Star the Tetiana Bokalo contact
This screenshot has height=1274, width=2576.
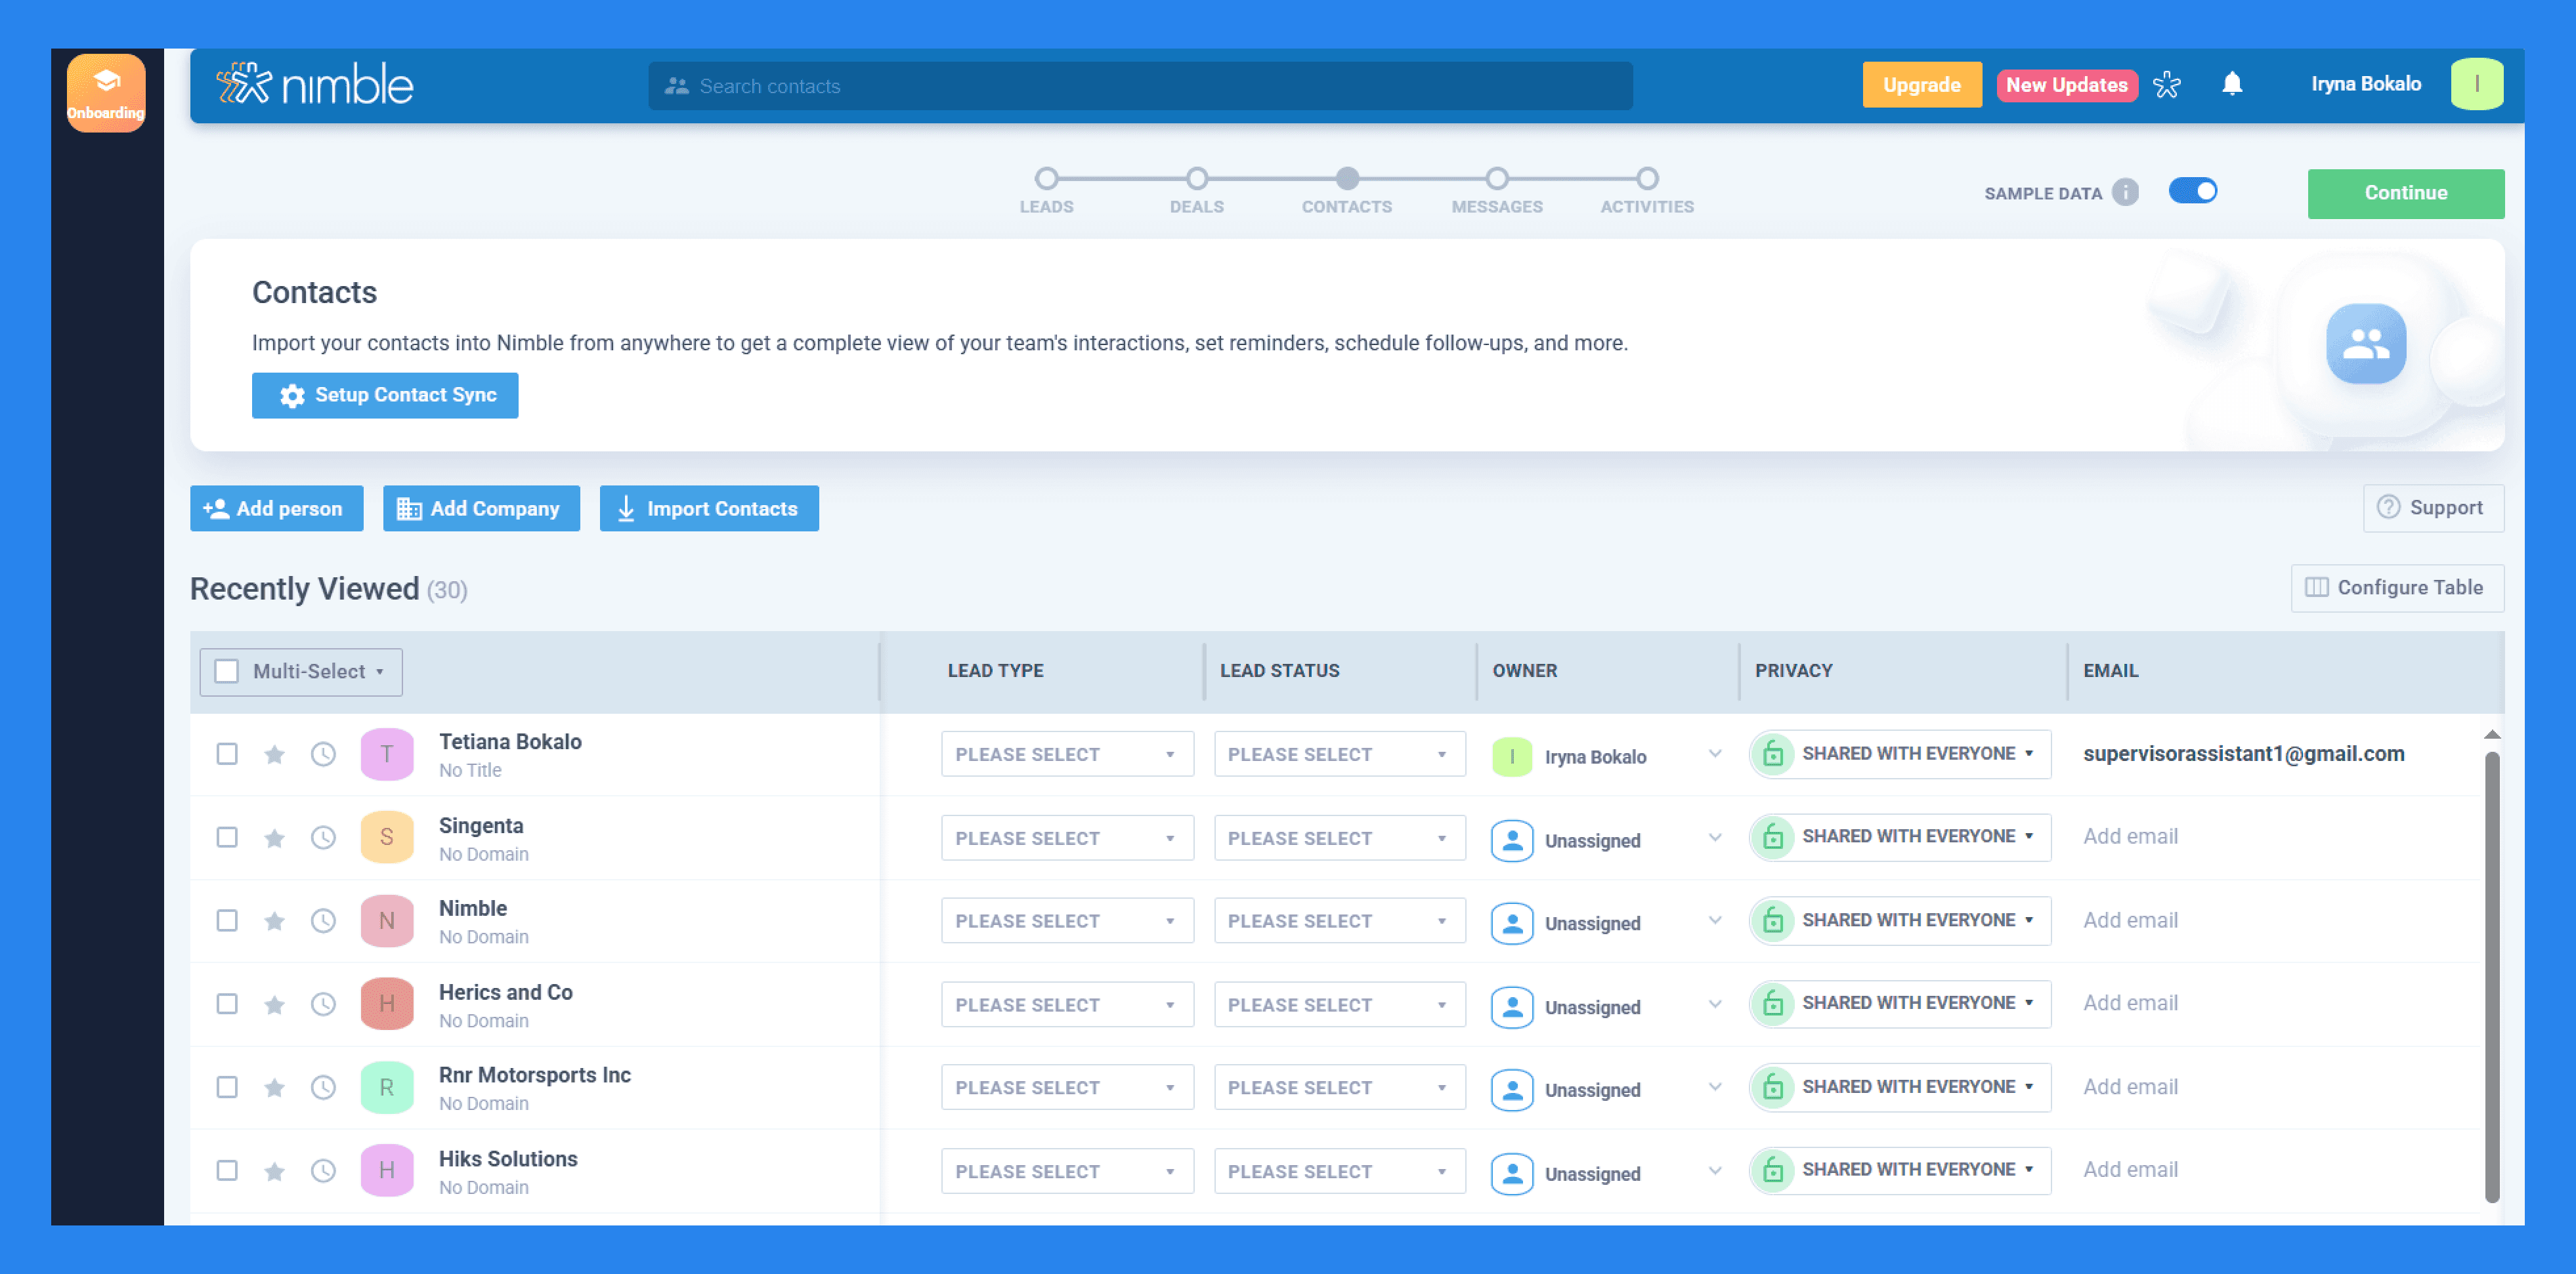coord(274,754)
